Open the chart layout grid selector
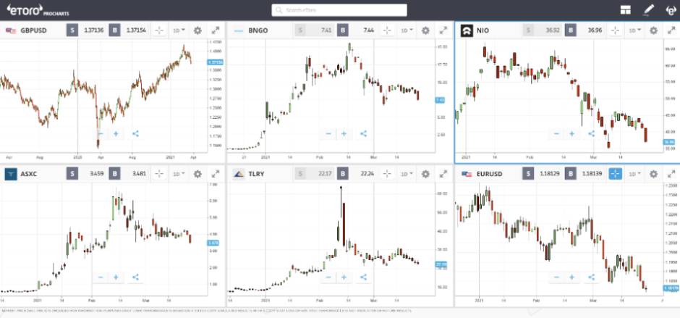680x318 pixels. 625,10
